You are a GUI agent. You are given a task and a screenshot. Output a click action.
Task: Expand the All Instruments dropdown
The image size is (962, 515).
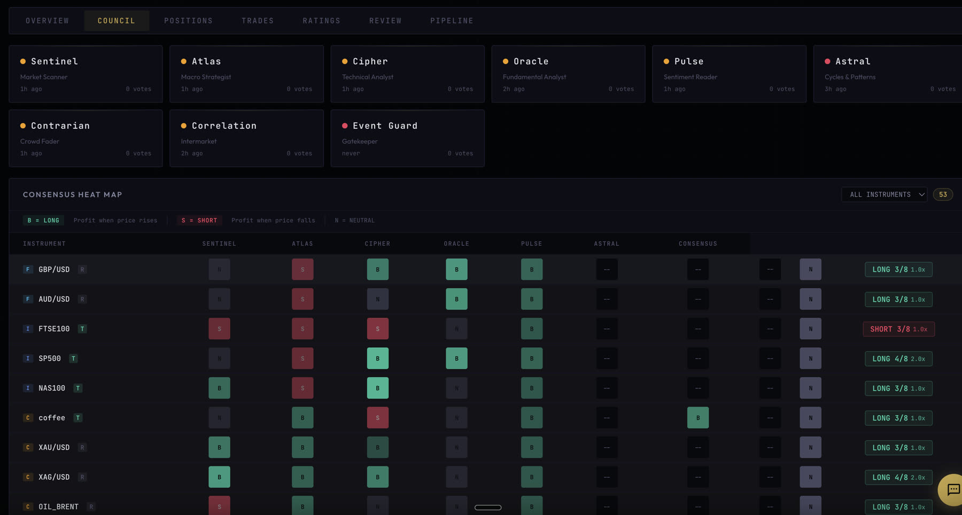pyautogui.click(x=885, y=194)
